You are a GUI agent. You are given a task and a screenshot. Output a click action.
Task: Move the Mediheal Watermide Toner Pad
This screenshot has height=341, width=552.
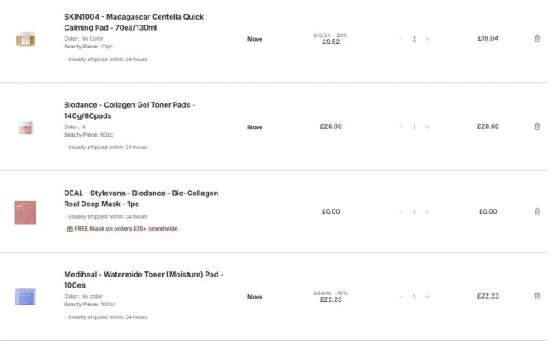pos(255,297)
